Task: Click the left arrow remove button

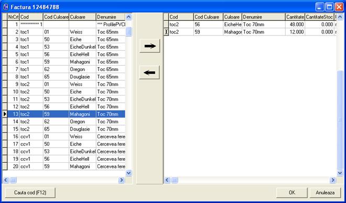Action: (x=149, y=73)
